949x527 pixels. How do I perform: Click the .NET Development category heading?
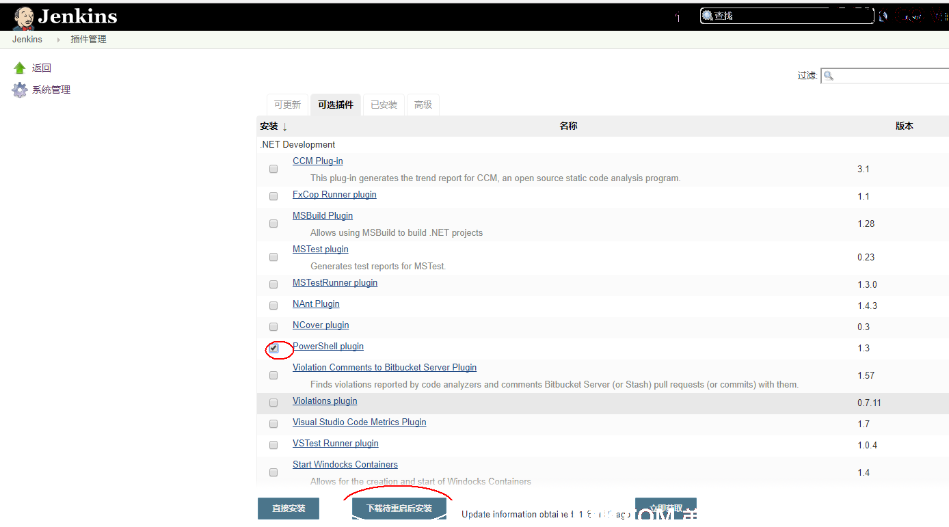click(x=297, y=145)
